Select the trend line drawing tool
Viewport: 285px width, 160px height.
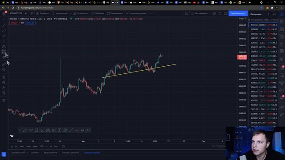coord(4,25)
